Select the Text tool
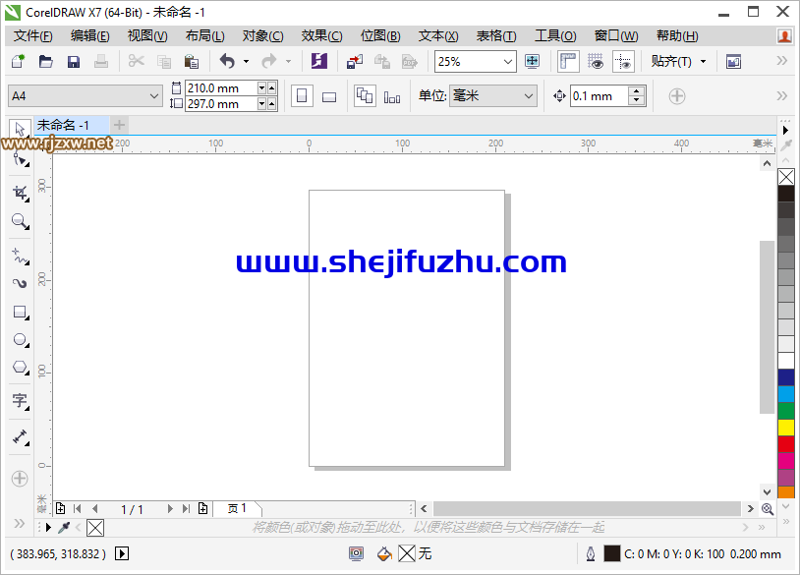Viewport: 800px width, 575px height. tap(21, 402)
